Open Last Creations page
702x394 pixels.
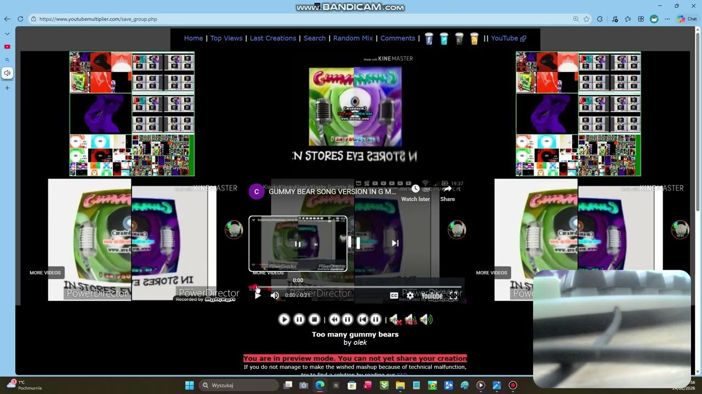[273, 38]
